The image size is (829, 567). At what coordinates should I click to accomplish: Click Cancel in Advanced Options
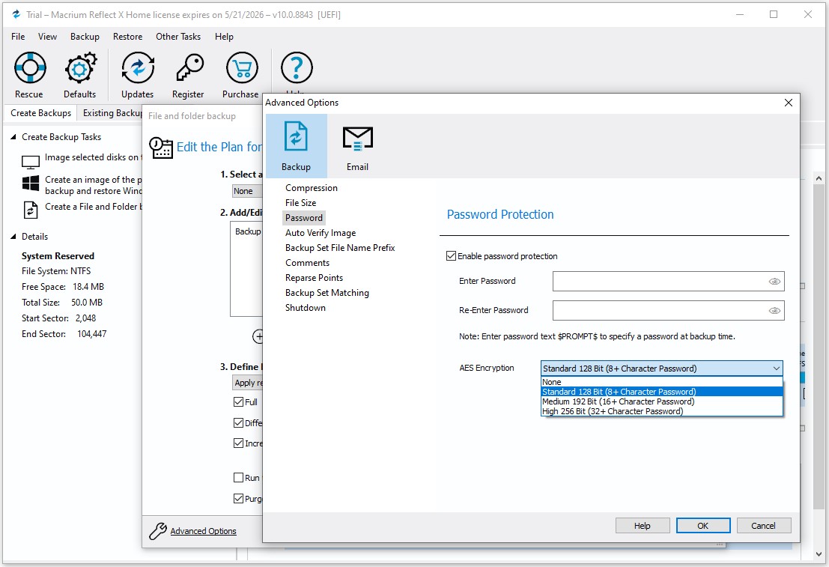click(763, 526)
